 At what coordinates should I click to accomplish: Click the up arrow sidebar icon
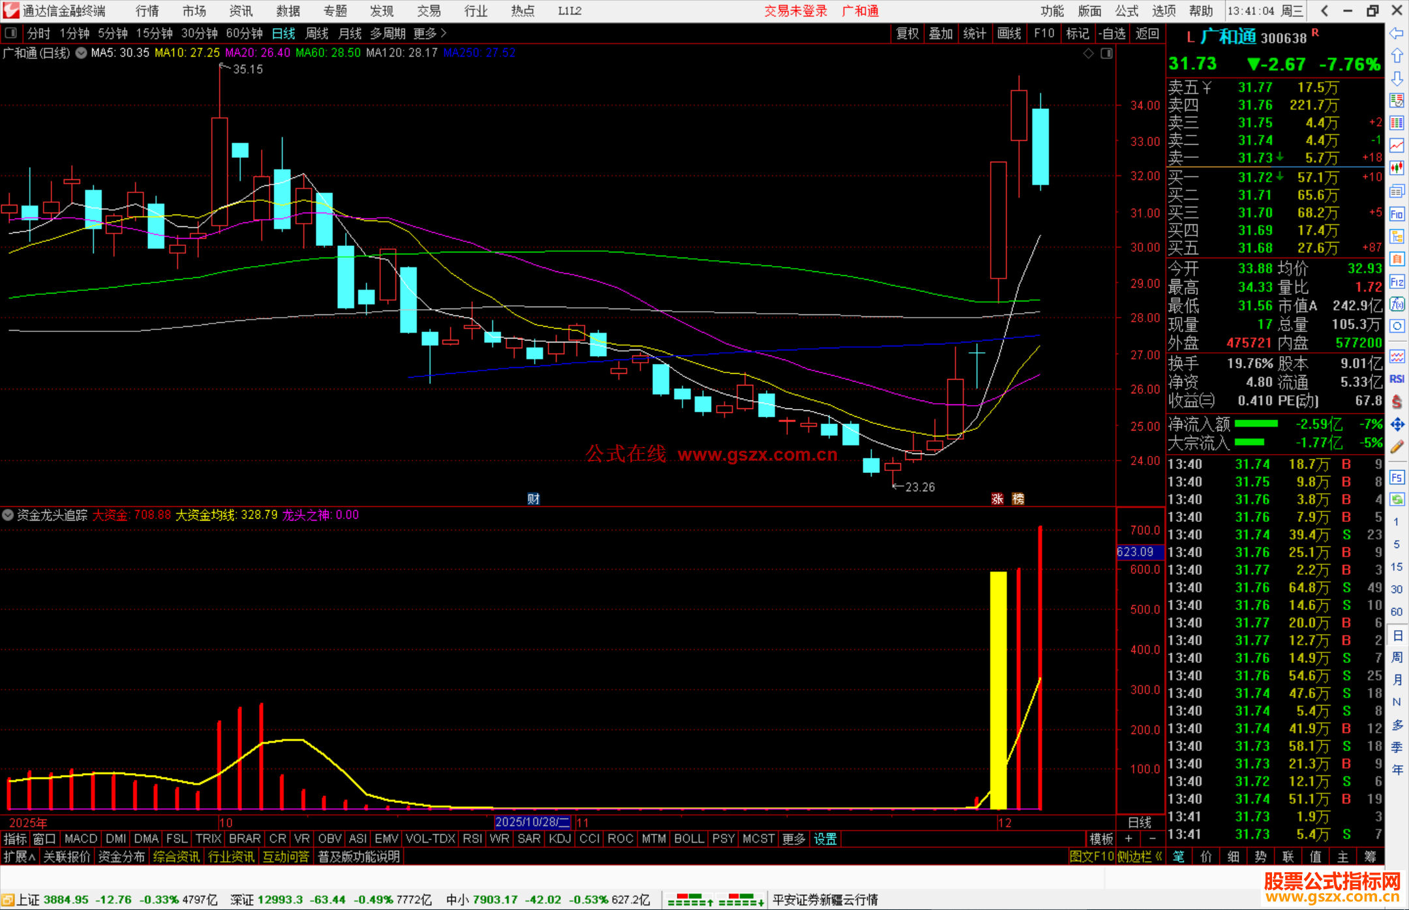[1397, 56]
